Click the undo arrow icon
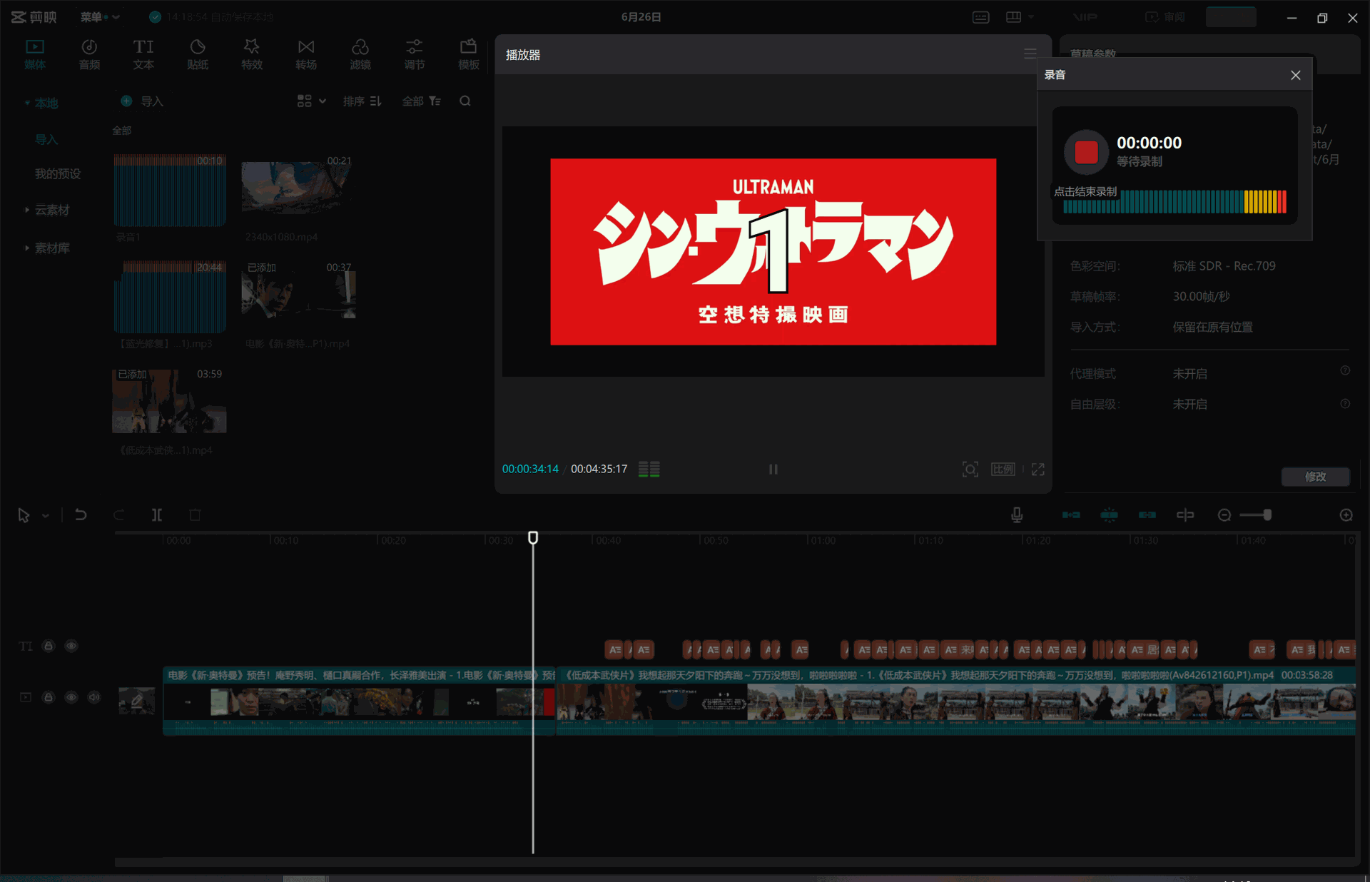The width and height of the screenshot is (1370, 882). coord(81,514)
